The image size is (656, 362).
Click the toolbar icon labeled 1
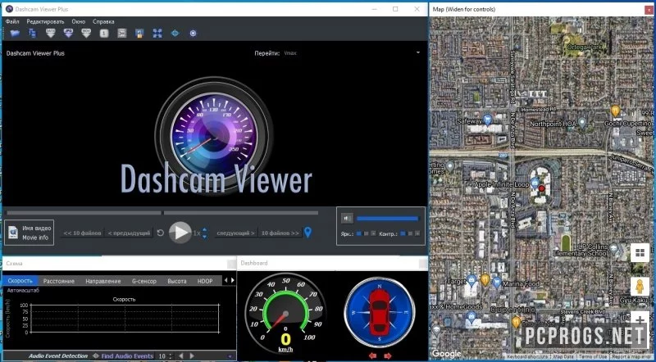point(104,34)
